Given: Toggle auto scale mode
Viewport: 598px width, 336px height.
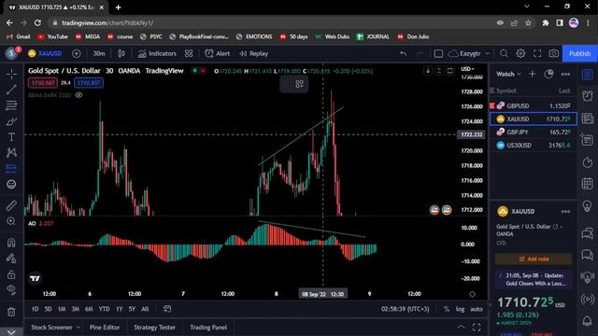Looking at the screenshot, I should tap(477, 309).
